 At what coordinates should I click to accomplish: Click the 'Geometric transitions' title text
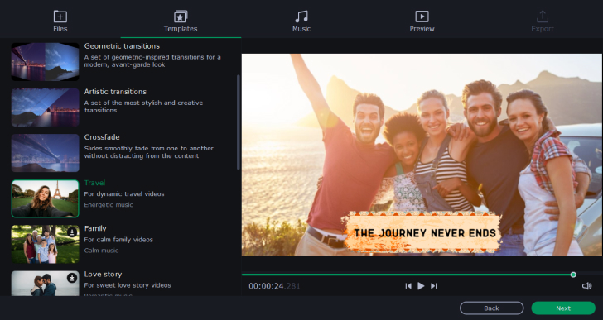[122, 46]
